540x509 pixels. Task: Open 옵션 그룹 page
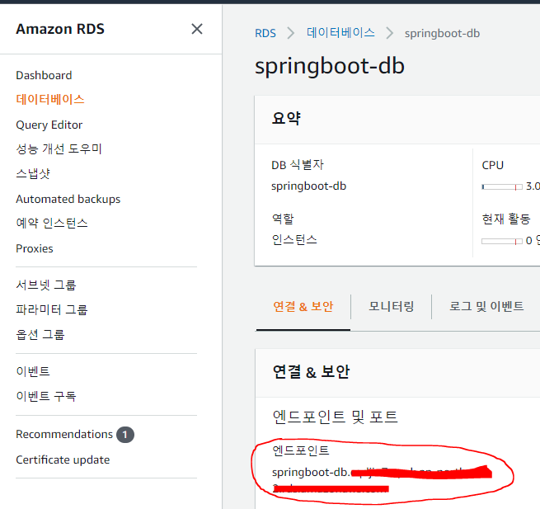(x=40, y=334)
